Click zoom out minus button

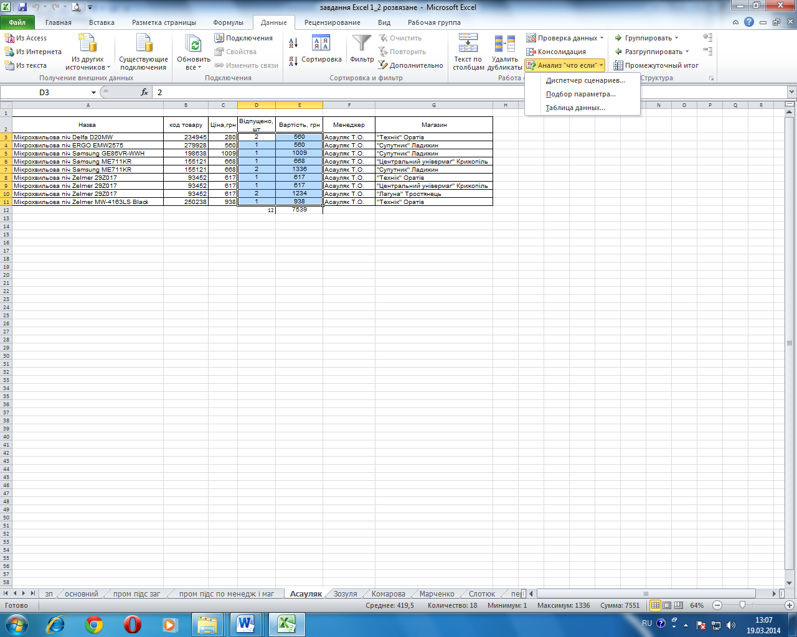[717, 605]
